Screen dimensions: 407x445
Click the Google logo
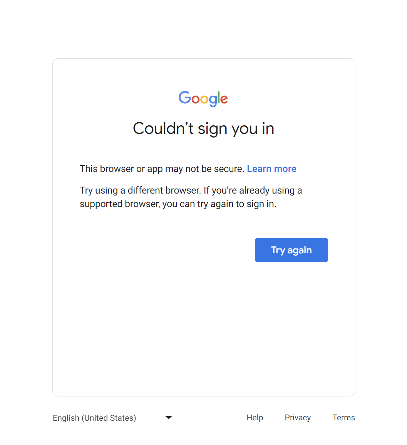click(203, 99)
